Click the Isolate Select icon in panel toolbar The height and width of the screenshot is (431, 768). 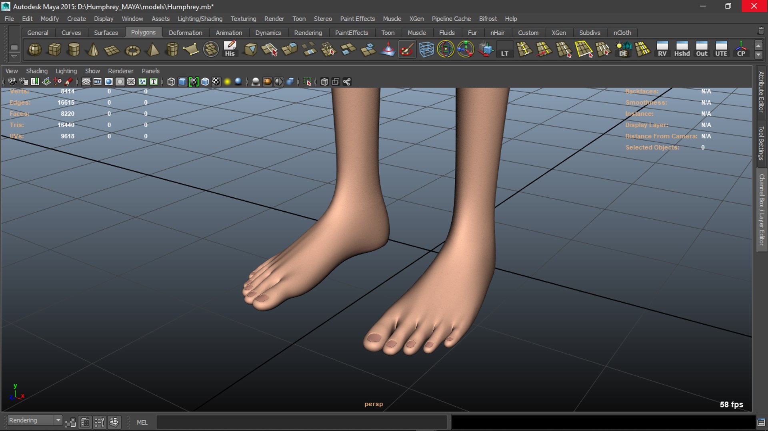pyautogui.click(x=307, y=82)
